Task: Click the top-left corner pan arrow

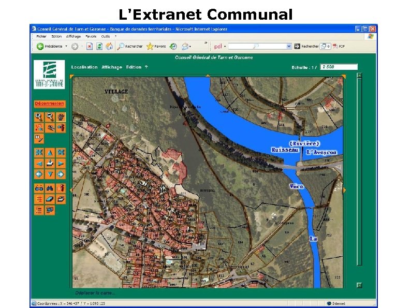Action: pyautogui.click(x=71, y=77)
